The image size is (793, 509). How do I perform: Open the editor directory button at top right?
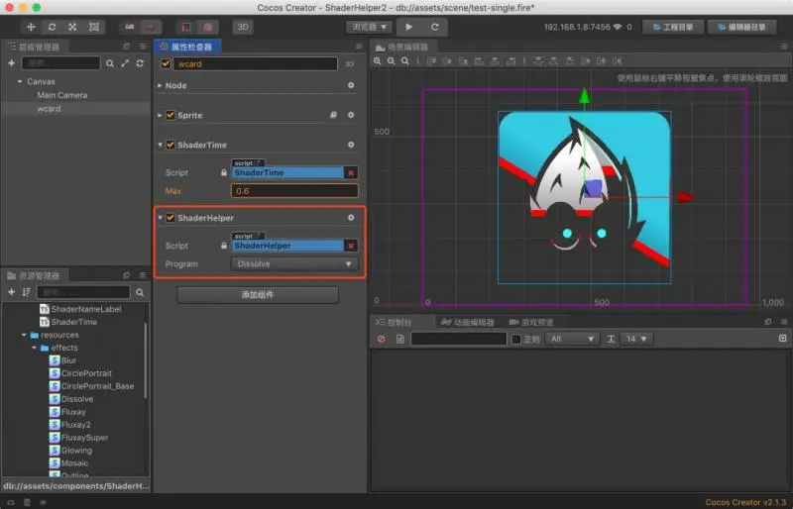(x=741, y=27)
